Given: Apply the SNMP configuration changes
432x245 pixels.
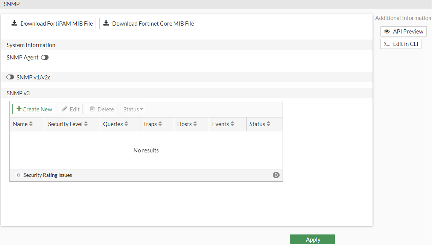Looking at the screenshot, I should click(x=312, y=239).
